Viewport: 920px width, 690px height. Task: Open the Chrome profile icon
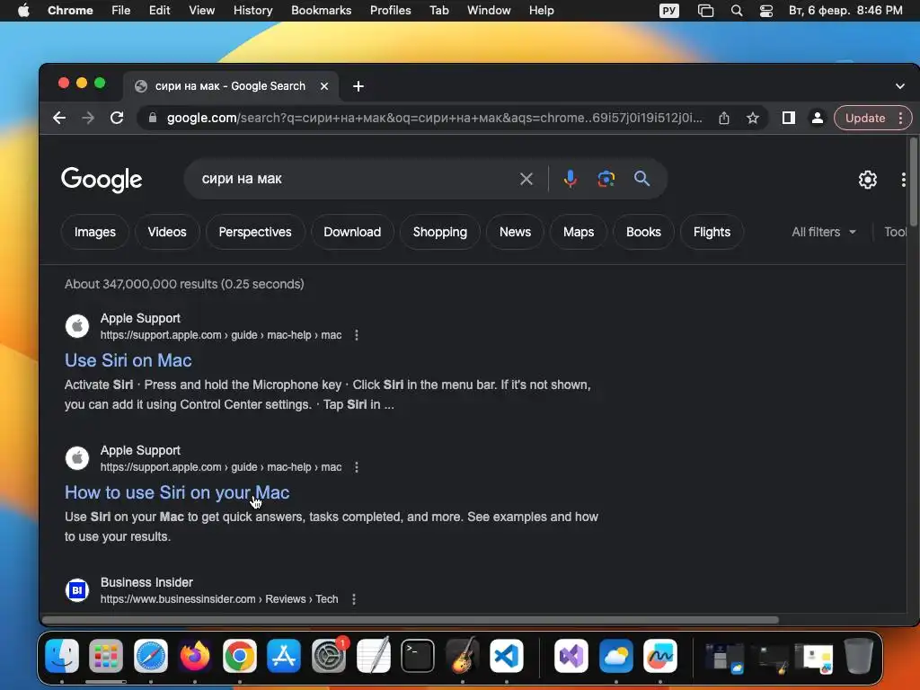[x=817, y=118]
